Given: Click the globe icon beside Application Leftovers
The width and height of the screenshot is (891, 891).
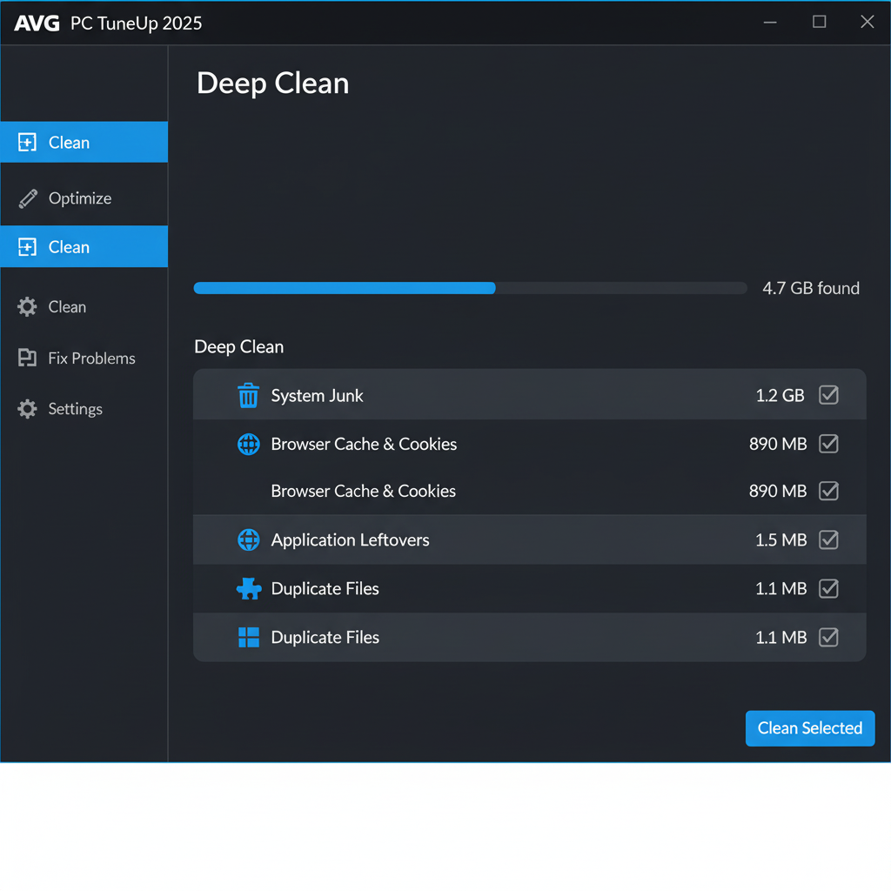Looking at the screenshot, I should click(x=248, y=539).
